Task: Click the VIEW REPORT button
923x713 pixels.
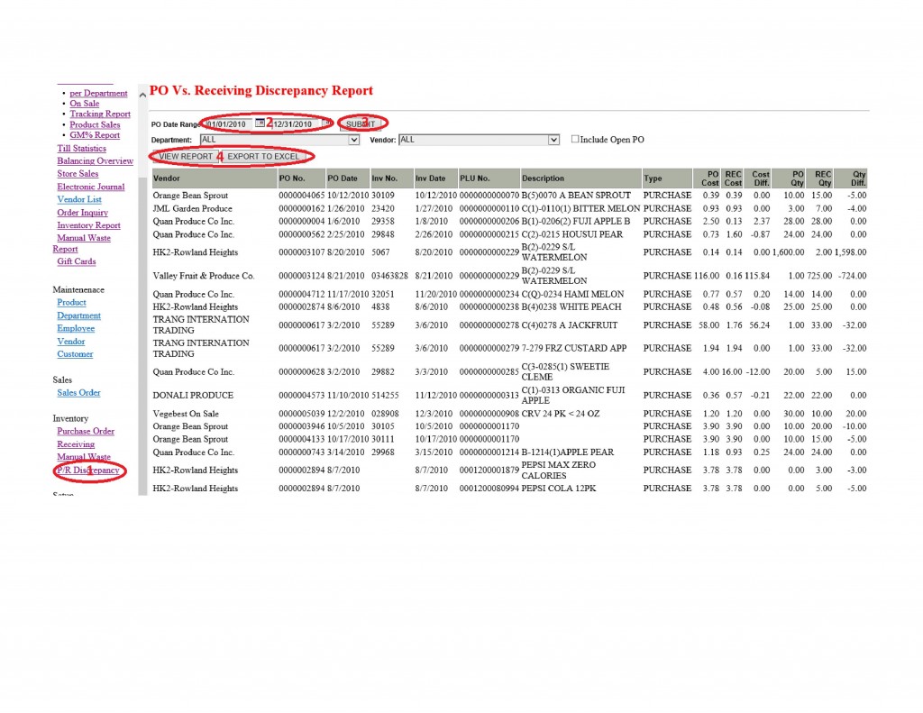Action: [x=184, y=156]
